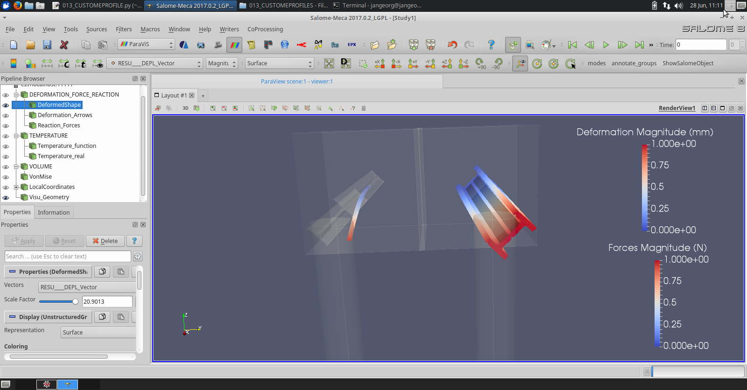The width and height of the screenshot is (747, 390).
Task: Click the trash icon in render view toolbar
Action: click(x=364, y=108)
